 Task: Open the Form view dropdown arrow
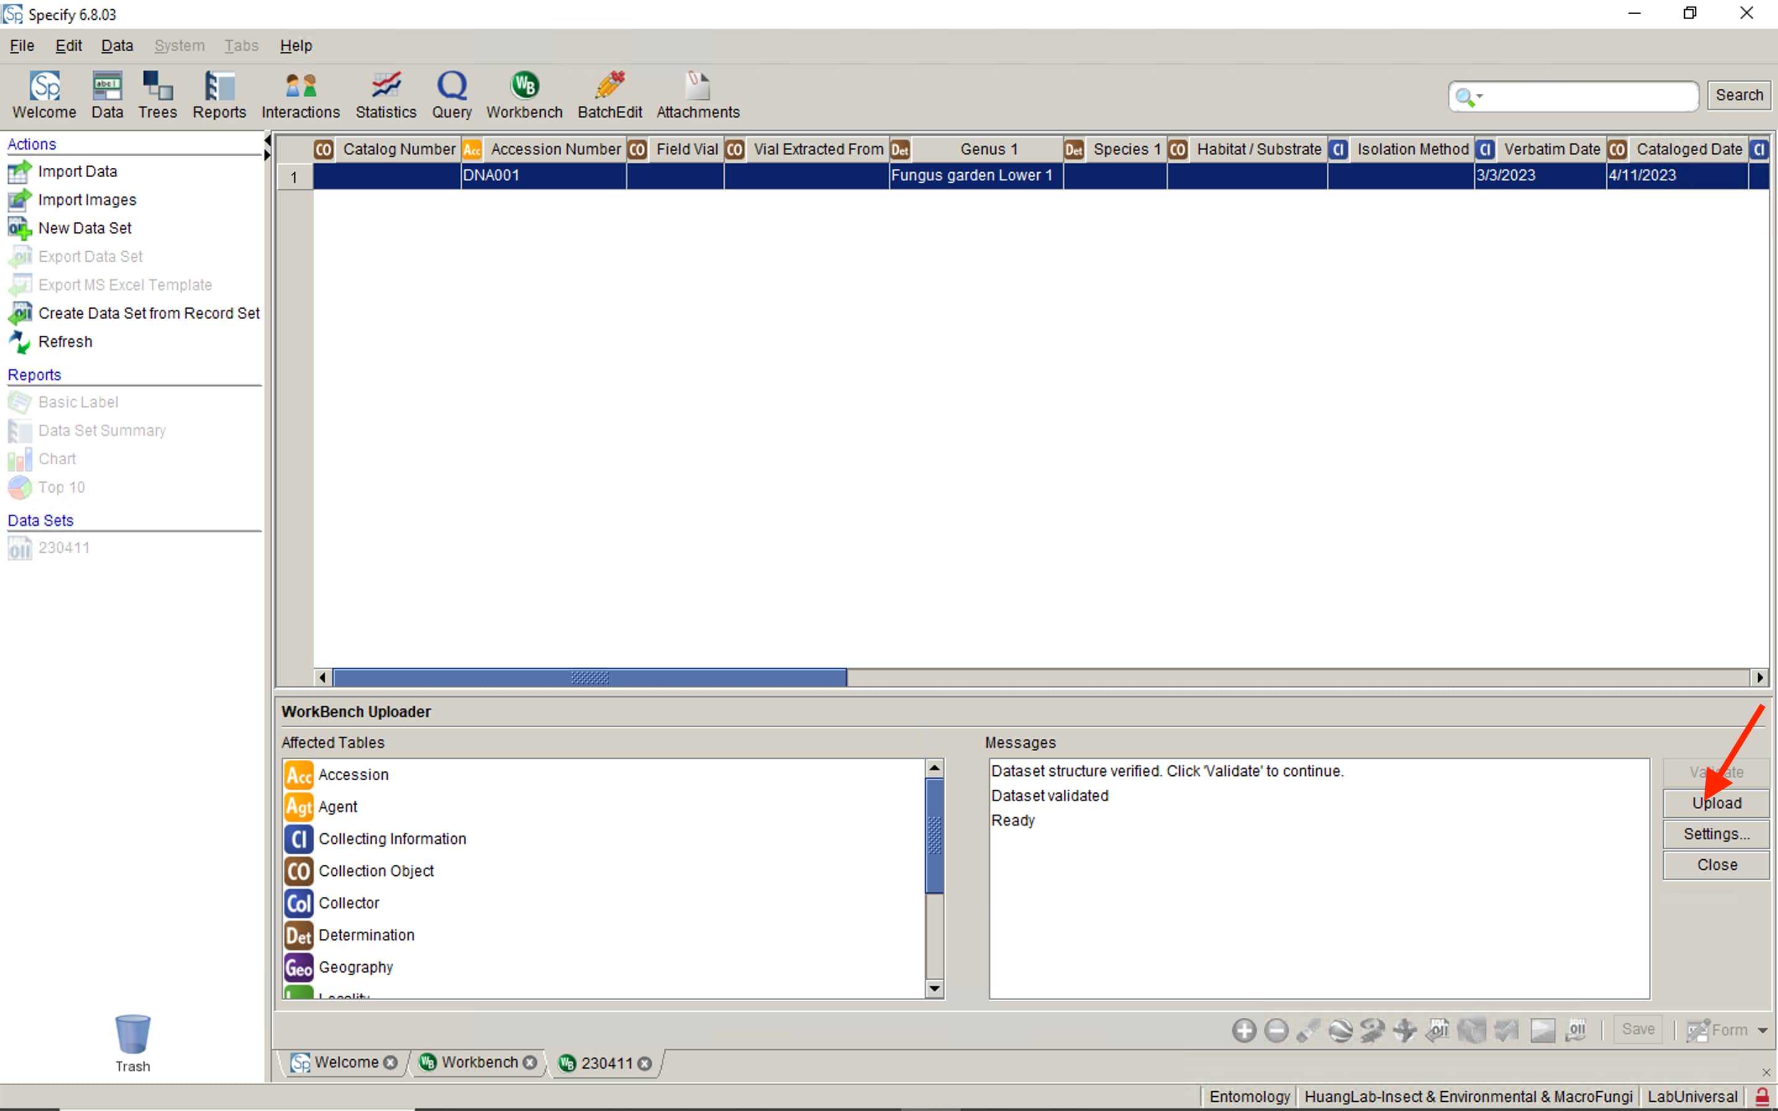[x=1763, y=1030]
